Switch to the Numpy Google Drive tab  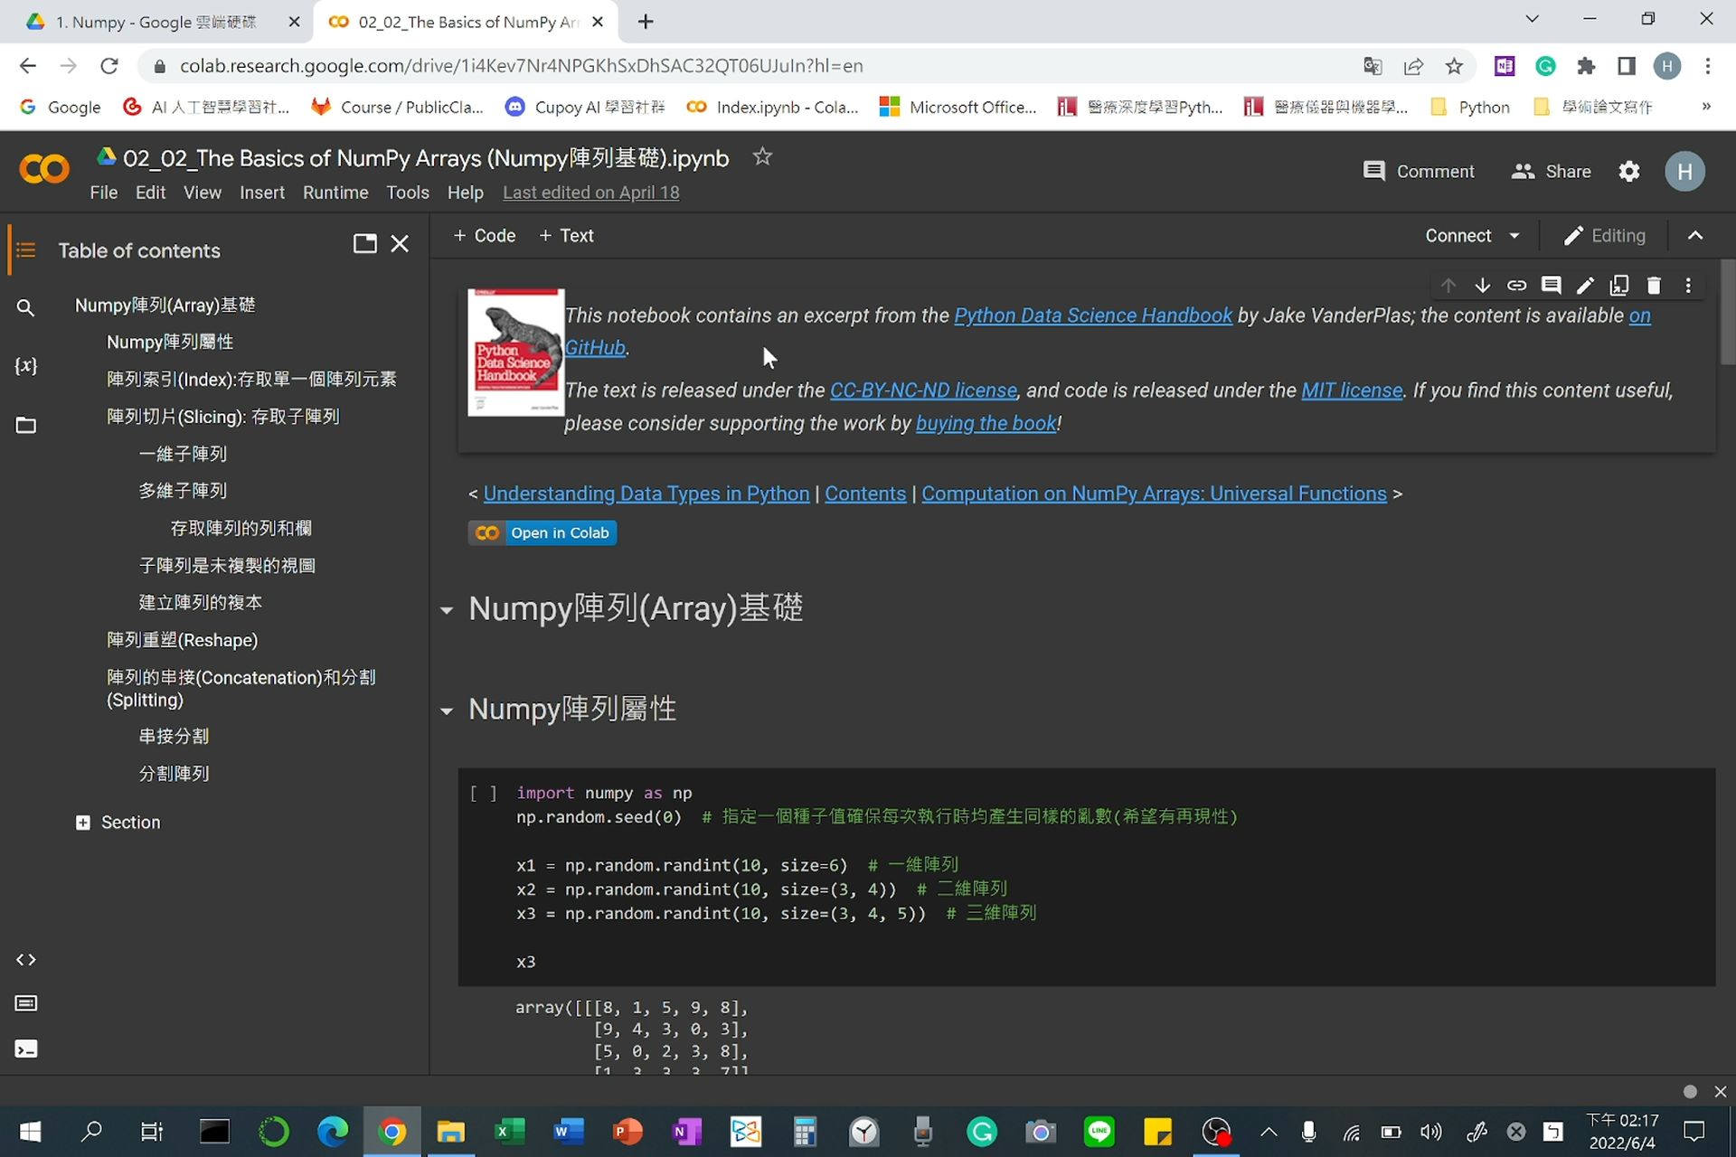click(x=154, y=22)
